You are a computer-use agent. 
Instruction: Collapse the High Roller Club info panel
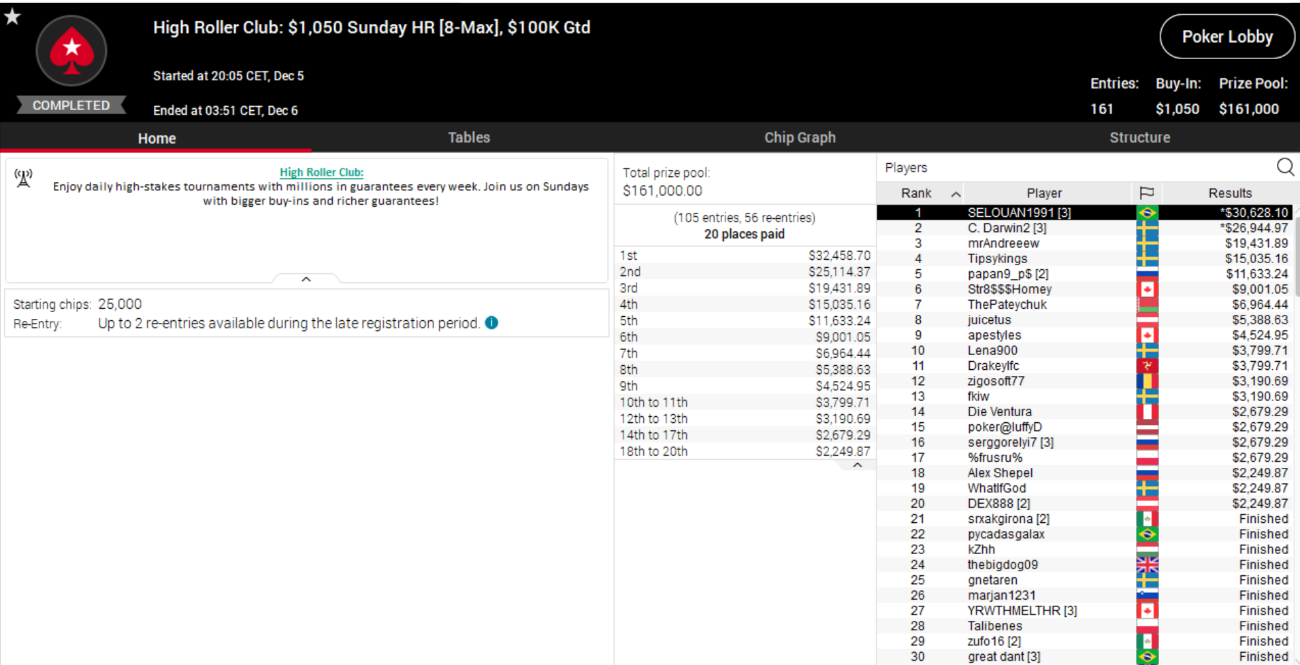pyautogui.click(x=306, y=279)
